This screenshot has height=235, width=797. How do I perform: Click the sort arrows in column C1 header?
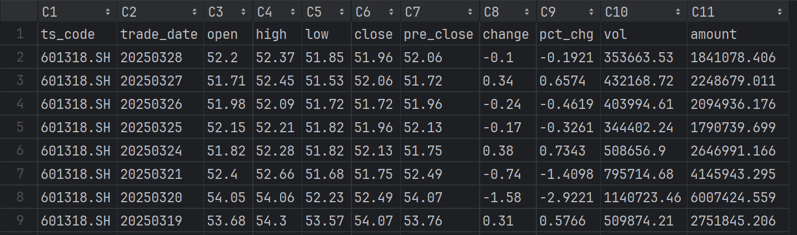[x=107, y=12]
